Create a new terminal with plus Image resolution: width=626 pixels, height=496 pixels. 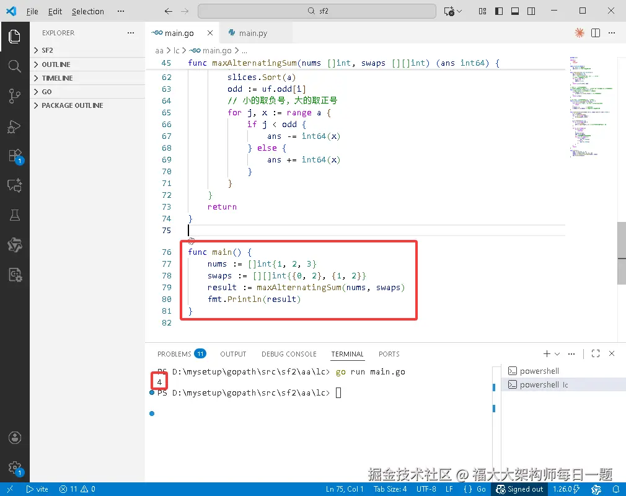coord(547,353)
